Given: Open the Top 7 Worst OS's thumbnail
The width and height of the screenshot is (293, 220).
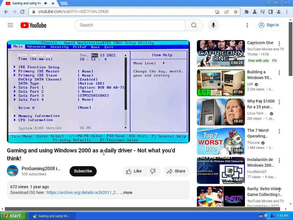Looking at the screenshot, I should click(221, 141).
